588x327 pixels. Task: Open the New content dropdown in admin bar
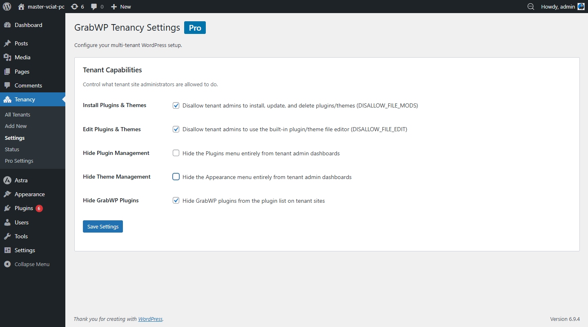[121, 7]
